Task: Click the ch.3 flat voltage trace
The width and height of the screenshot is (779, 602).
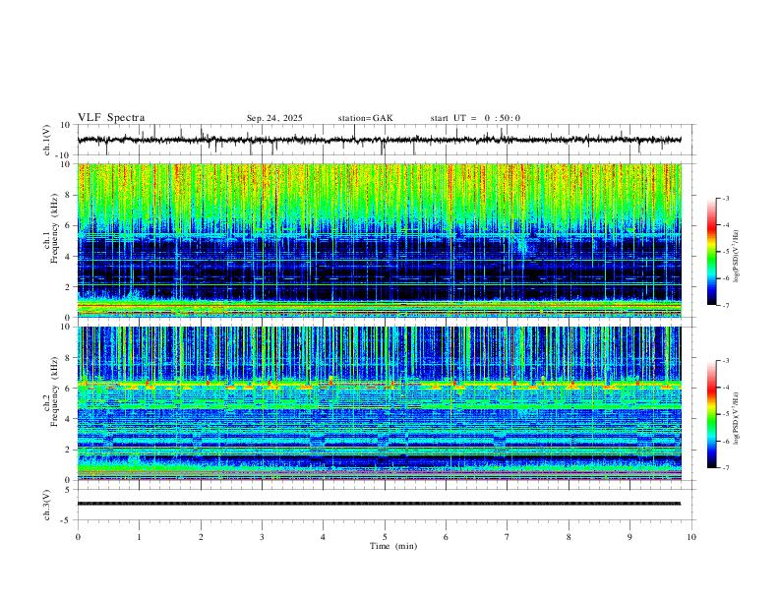Action: (379, 504)
